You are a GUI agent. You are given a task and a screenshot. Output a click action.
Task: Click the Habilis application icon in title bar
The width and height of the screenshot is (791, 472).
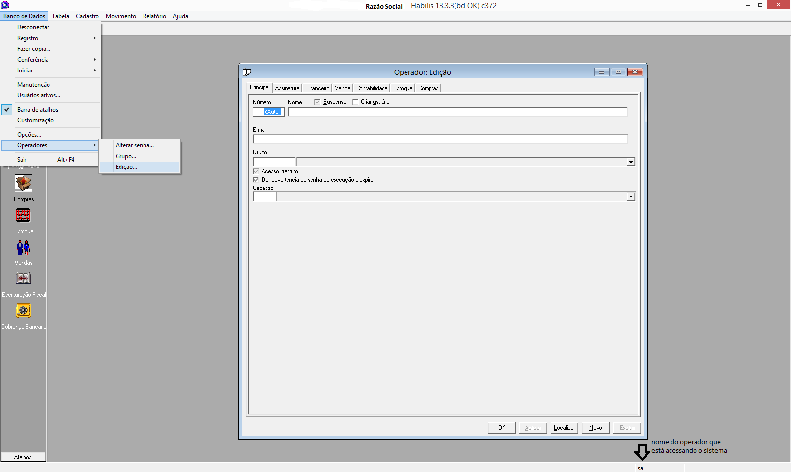pos(5,5)
